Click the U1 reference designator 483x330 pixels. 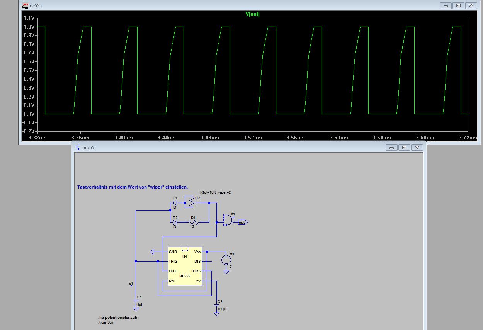pos(185,257)
